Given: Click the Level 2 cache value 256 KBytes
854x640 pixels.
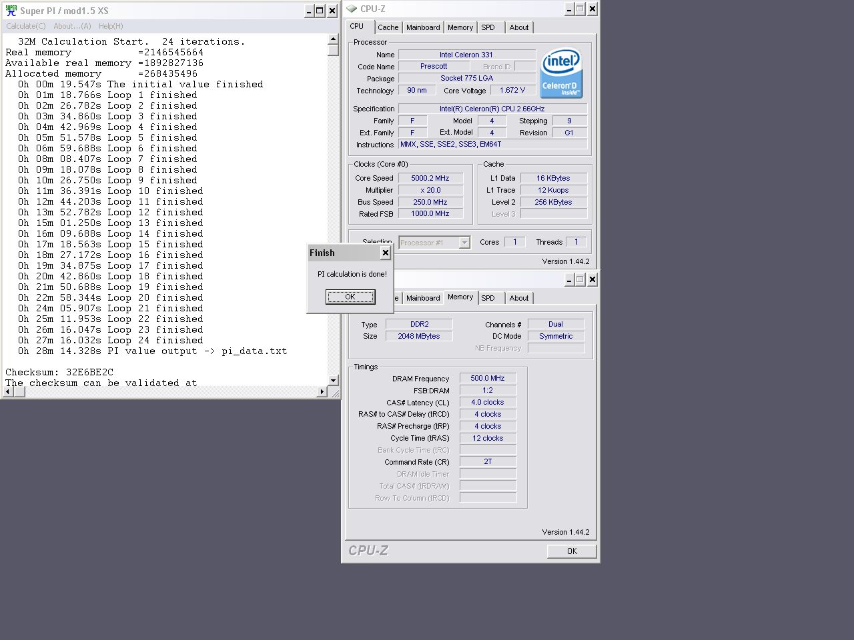Looking at the screenshot, I should point(553,202).
